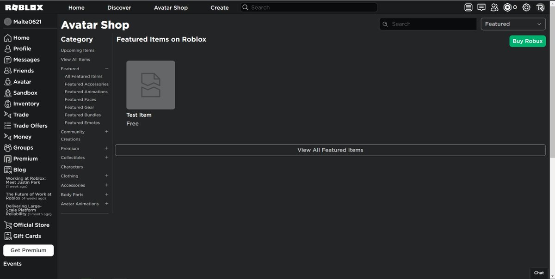Viewport: 555px width, 279px height.
Task: Click the Malte0621 username in sidebar
Action: click(x=27, y=22)
